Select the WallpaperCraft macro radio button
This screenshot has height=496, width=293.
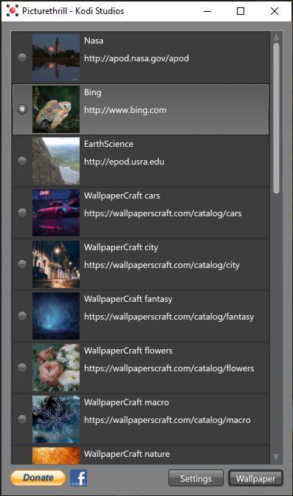(22, 418)
